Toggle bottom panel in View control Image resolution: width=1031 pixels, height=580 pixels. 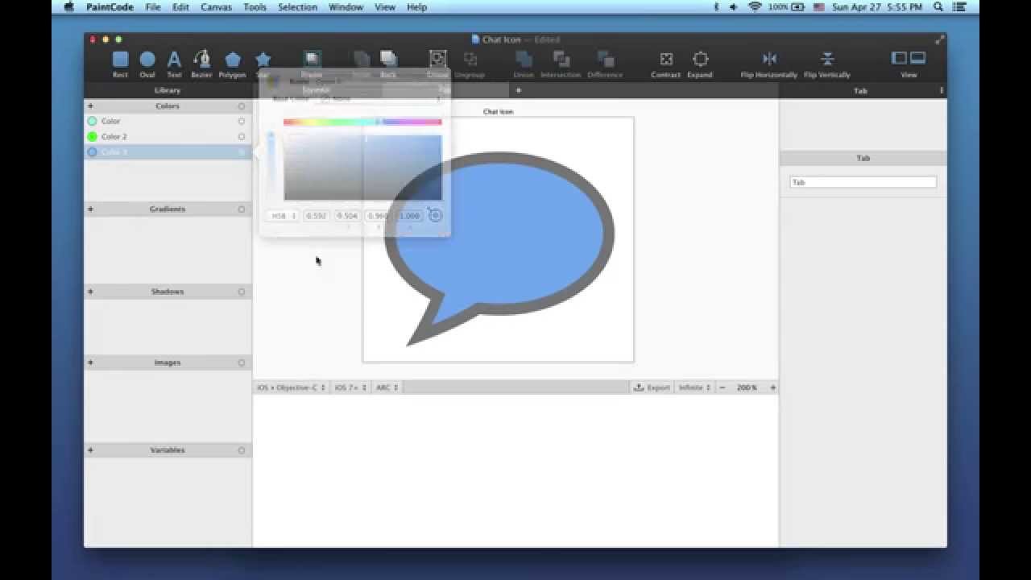[917, 58]
